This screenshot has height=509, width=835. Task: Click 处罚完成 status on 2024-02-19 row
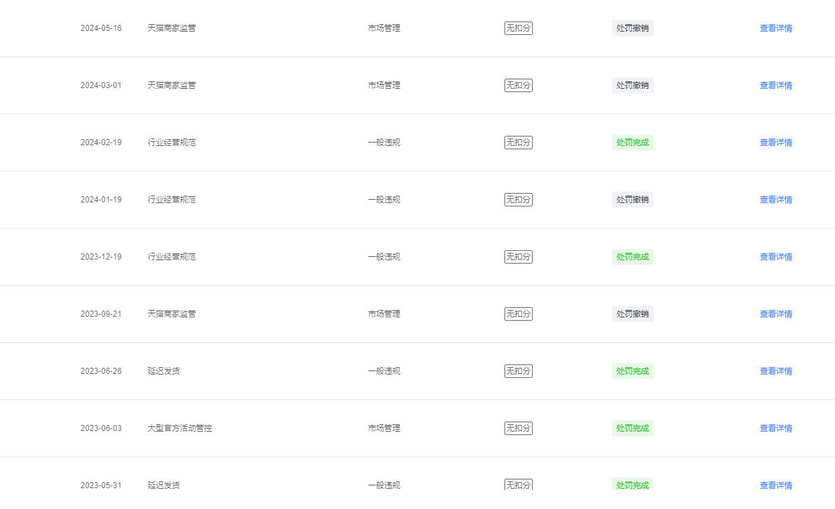coord(633,143)
